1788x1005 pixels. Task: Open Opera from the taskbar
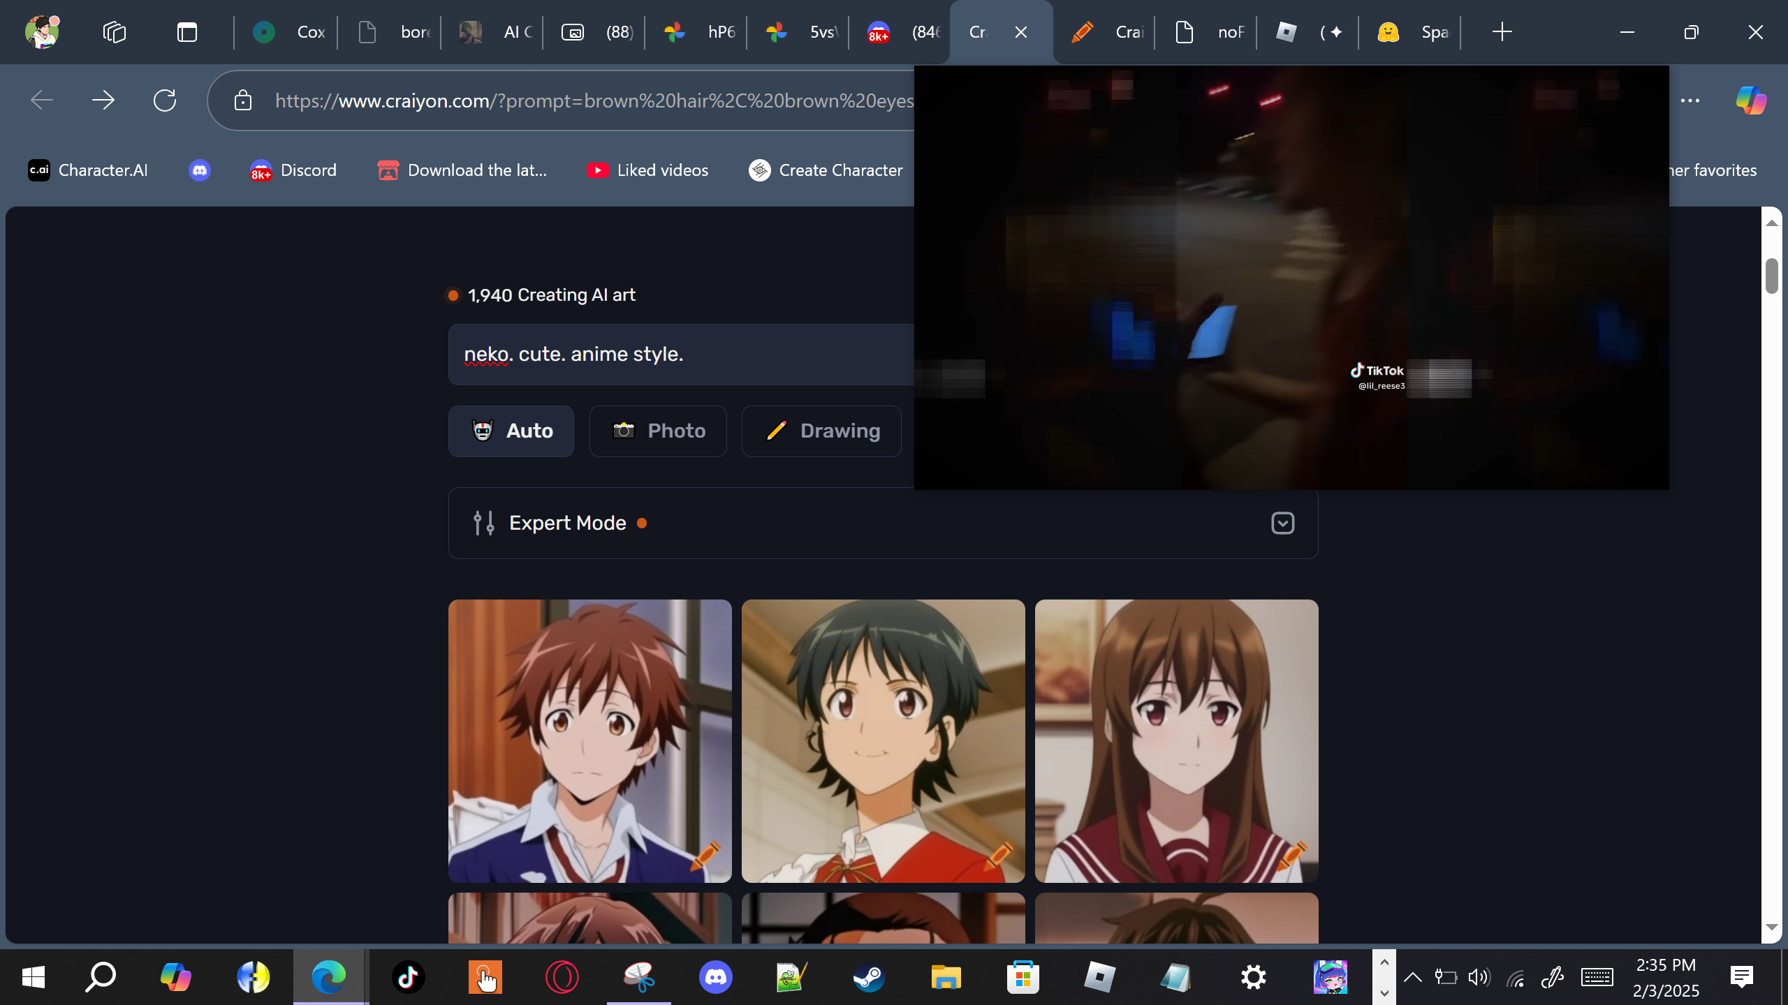pyautogui.click(x=562, y=977)
